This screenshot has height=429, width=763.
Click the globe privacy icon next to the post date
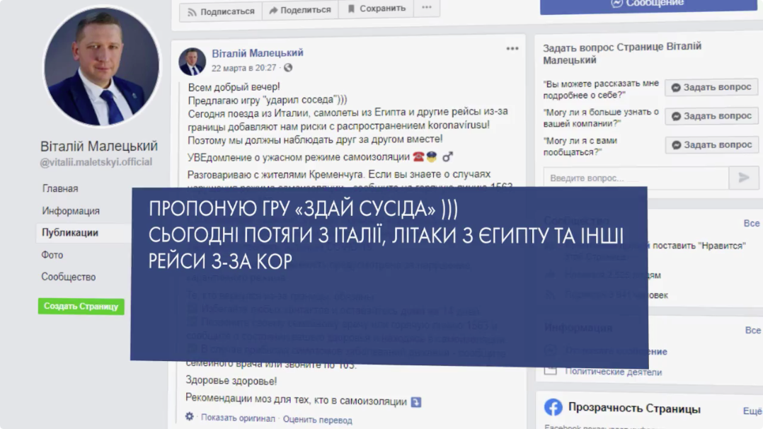coord(288,68)
